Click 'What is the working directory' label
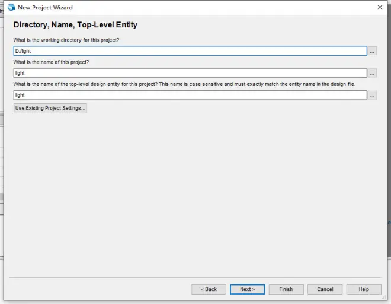 pos(66,40)
